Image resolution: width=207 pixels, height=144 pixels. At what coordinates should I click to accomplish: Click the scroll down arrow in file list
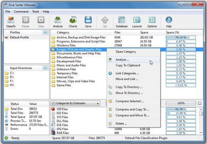pyautogui.click(x=201, y=132)
